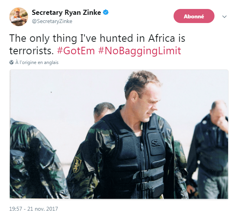The height and width of the screenshot is (215, 234).
Task: Click the time 19:57 in timestamp
Action: (17, 209)
